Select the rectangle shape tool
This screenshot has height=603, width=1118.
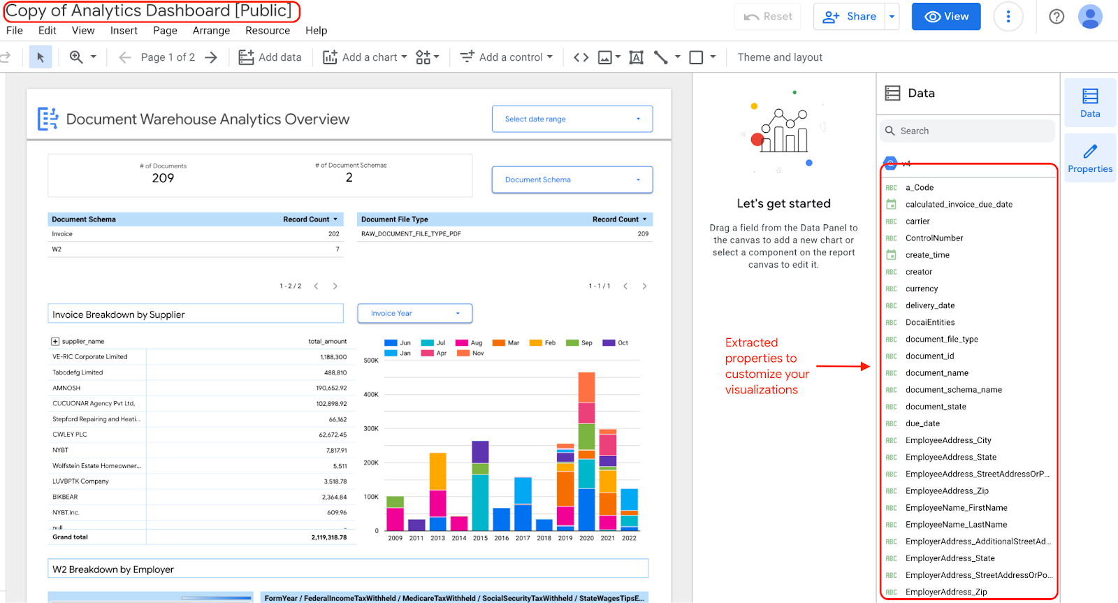point(696,57)
